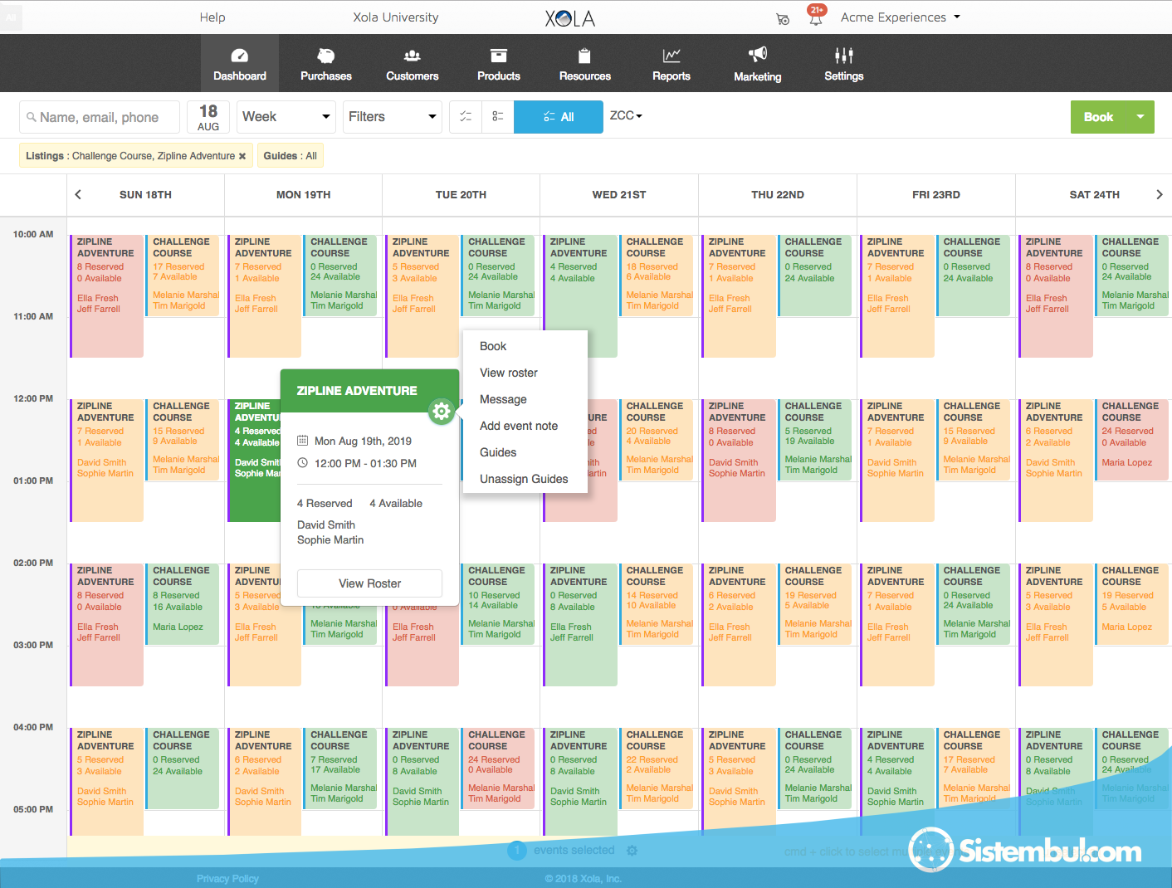Open Wednesday 10 AM Zipline Adventure event
Screen dimensions: 1172x888
coord(580,296)
